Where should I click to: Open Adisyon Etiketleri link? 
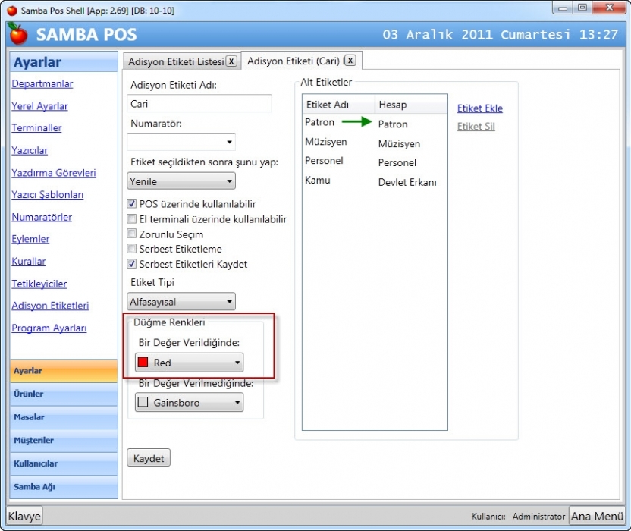(x=50, y=306)
